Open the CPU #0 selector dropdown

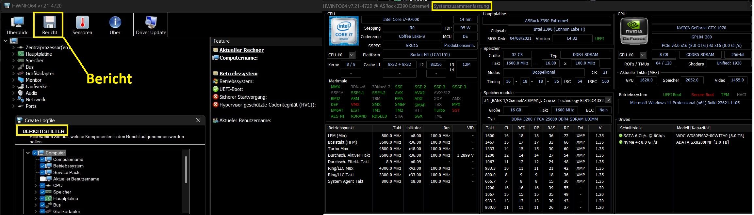[352, 55]
